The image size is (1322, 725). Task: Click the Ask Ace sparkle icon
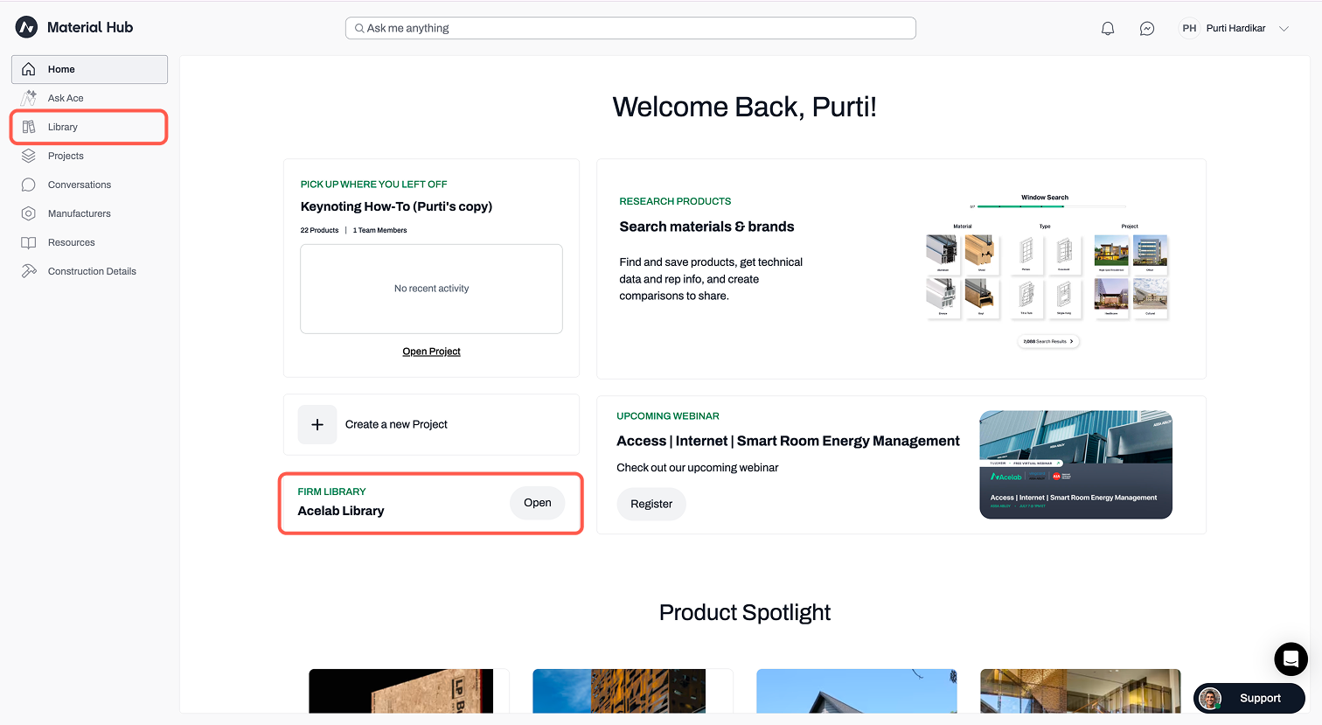(x=29, y=98)
